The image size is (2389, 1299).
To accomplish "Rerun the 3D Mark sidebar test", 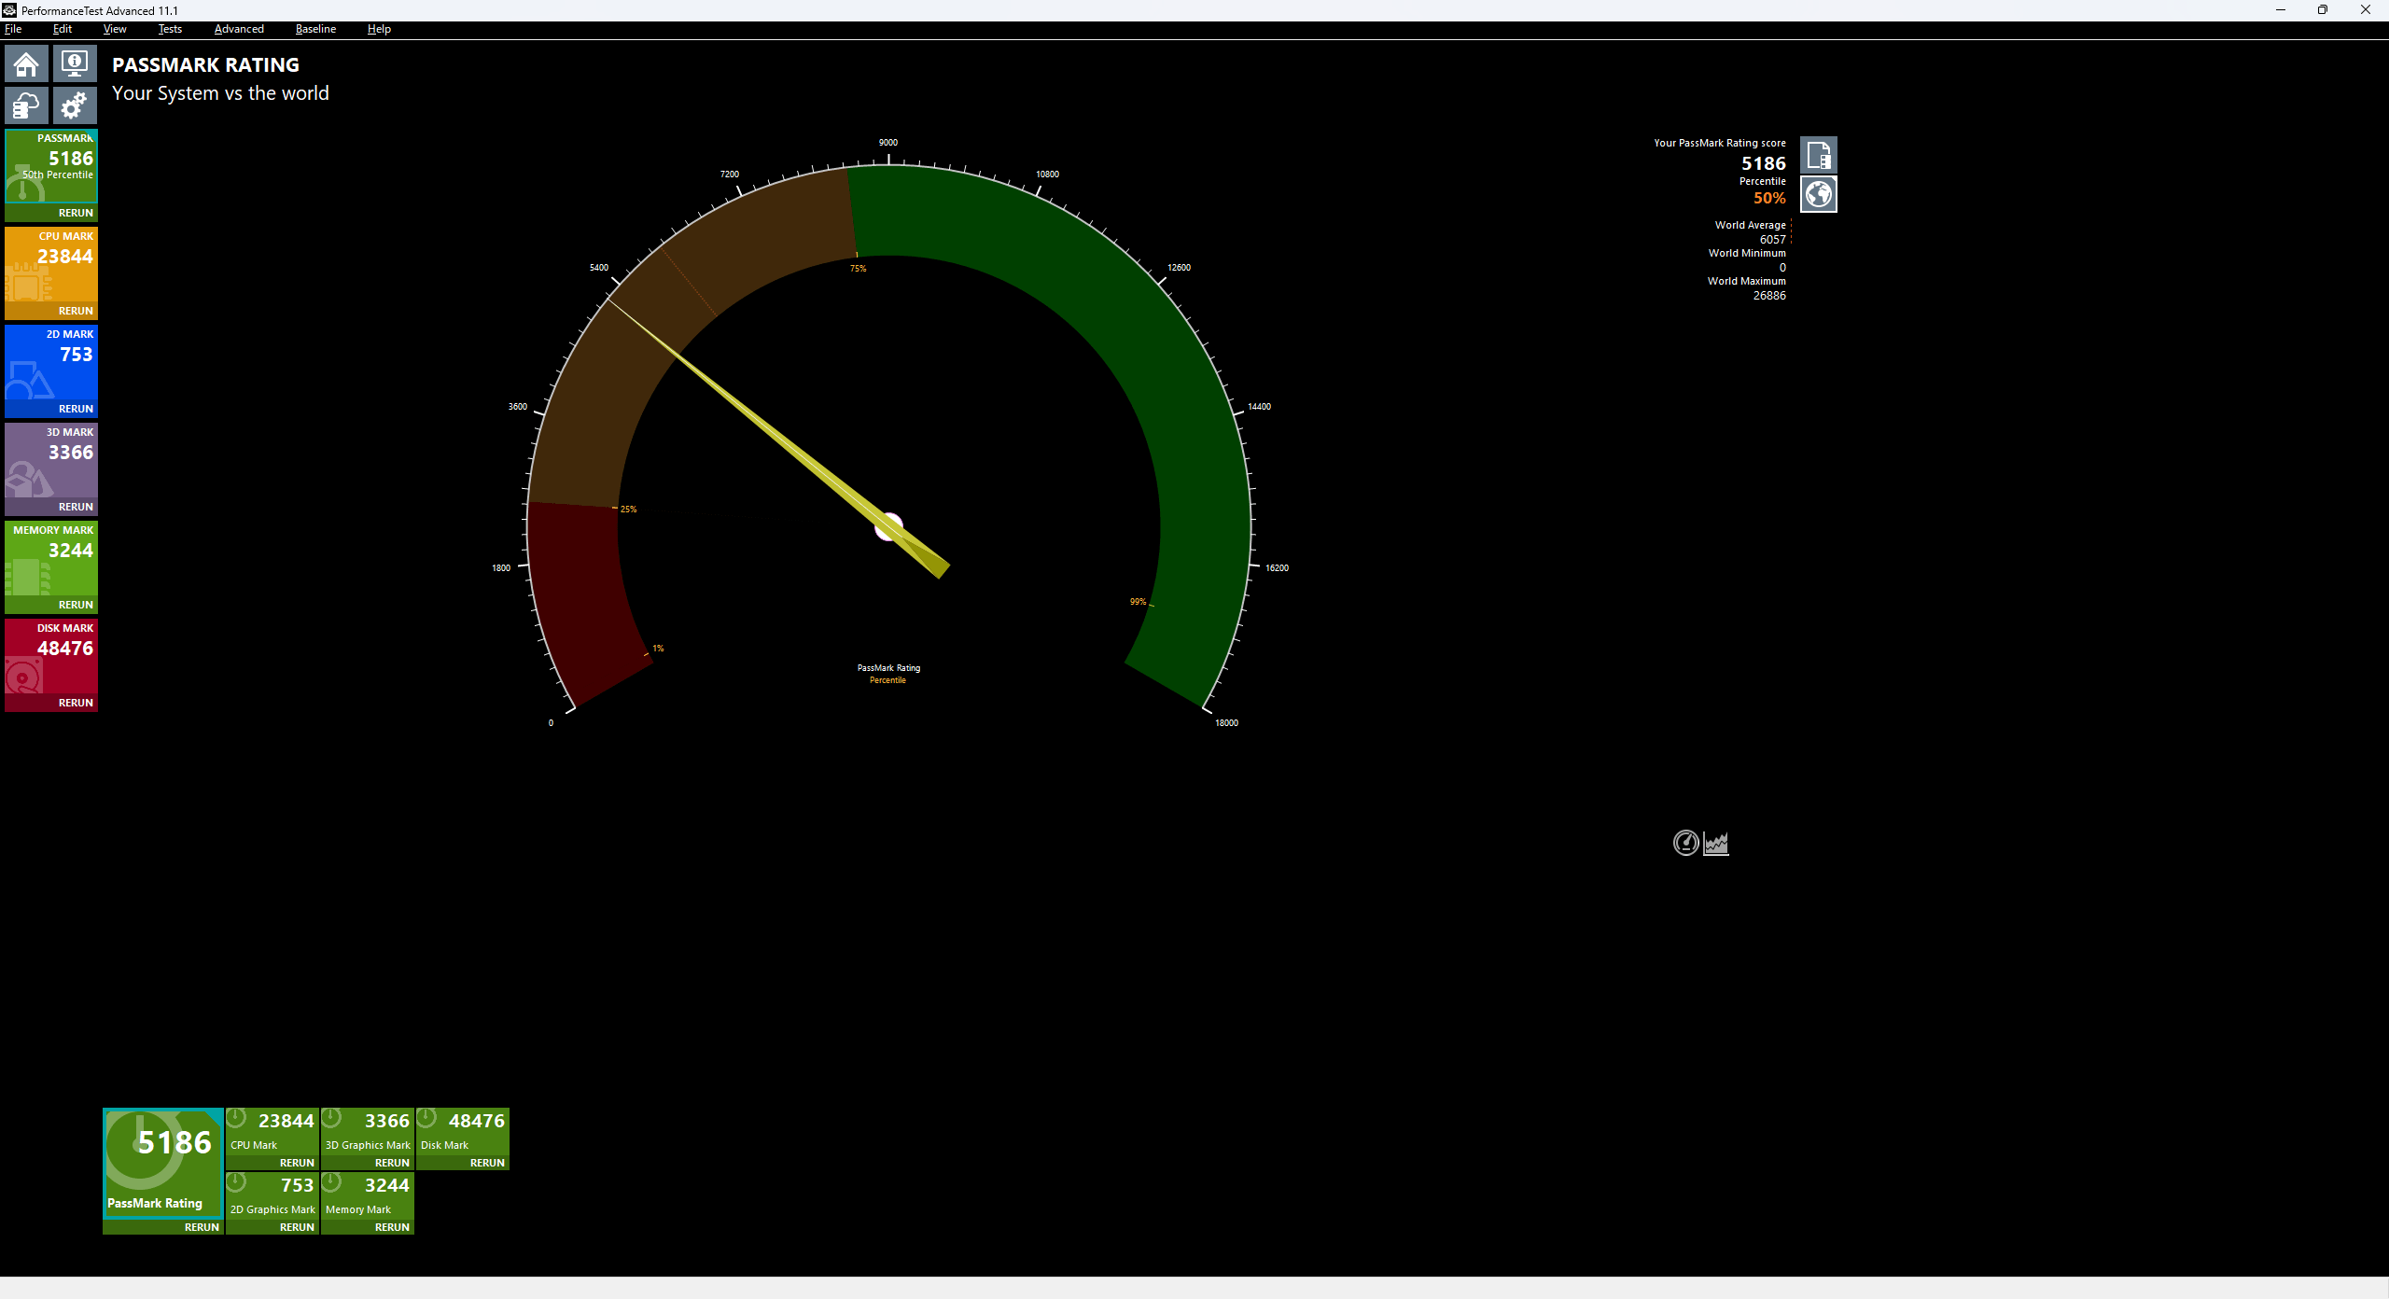I will [76, 507].
